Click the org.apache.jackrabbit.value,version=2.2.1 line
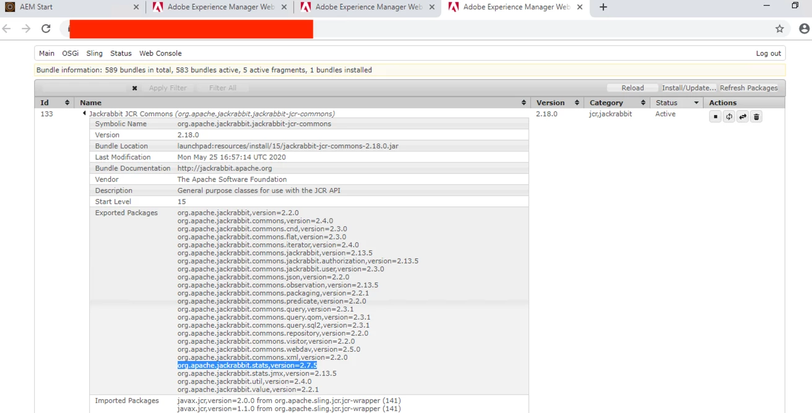Screen dimensions: 812x413 point(248,390)
